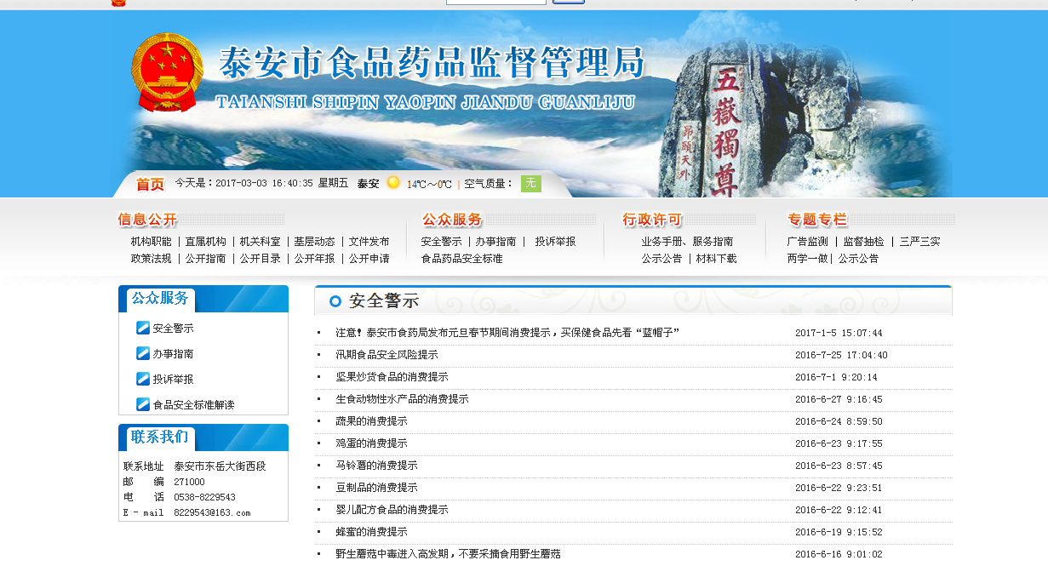Image resolution: width=1048 pixels, height=566 pixels.
Task: Click the green air quality badge
Action: coord(530,183)
